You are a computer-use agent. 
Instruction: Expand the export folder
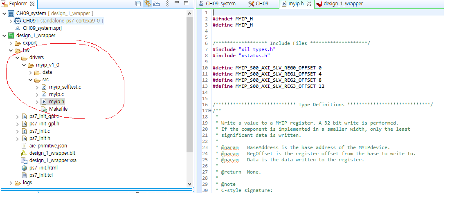[11, 43]
